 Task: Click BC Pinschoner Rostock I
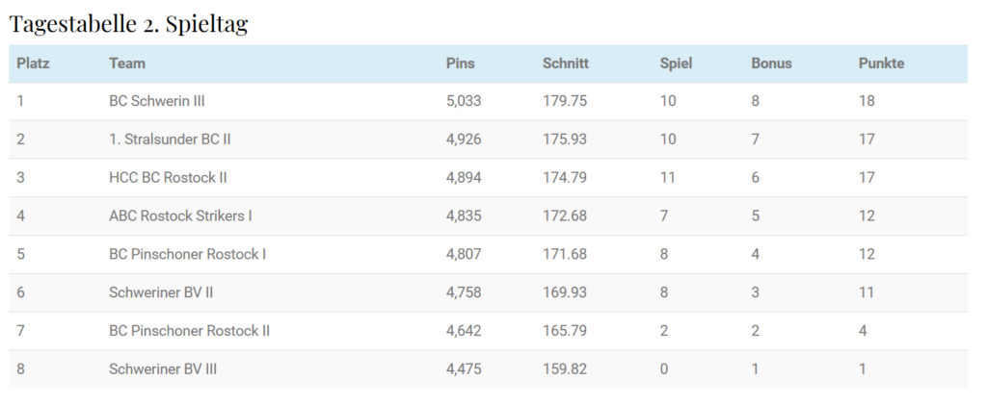click(187, 254)
